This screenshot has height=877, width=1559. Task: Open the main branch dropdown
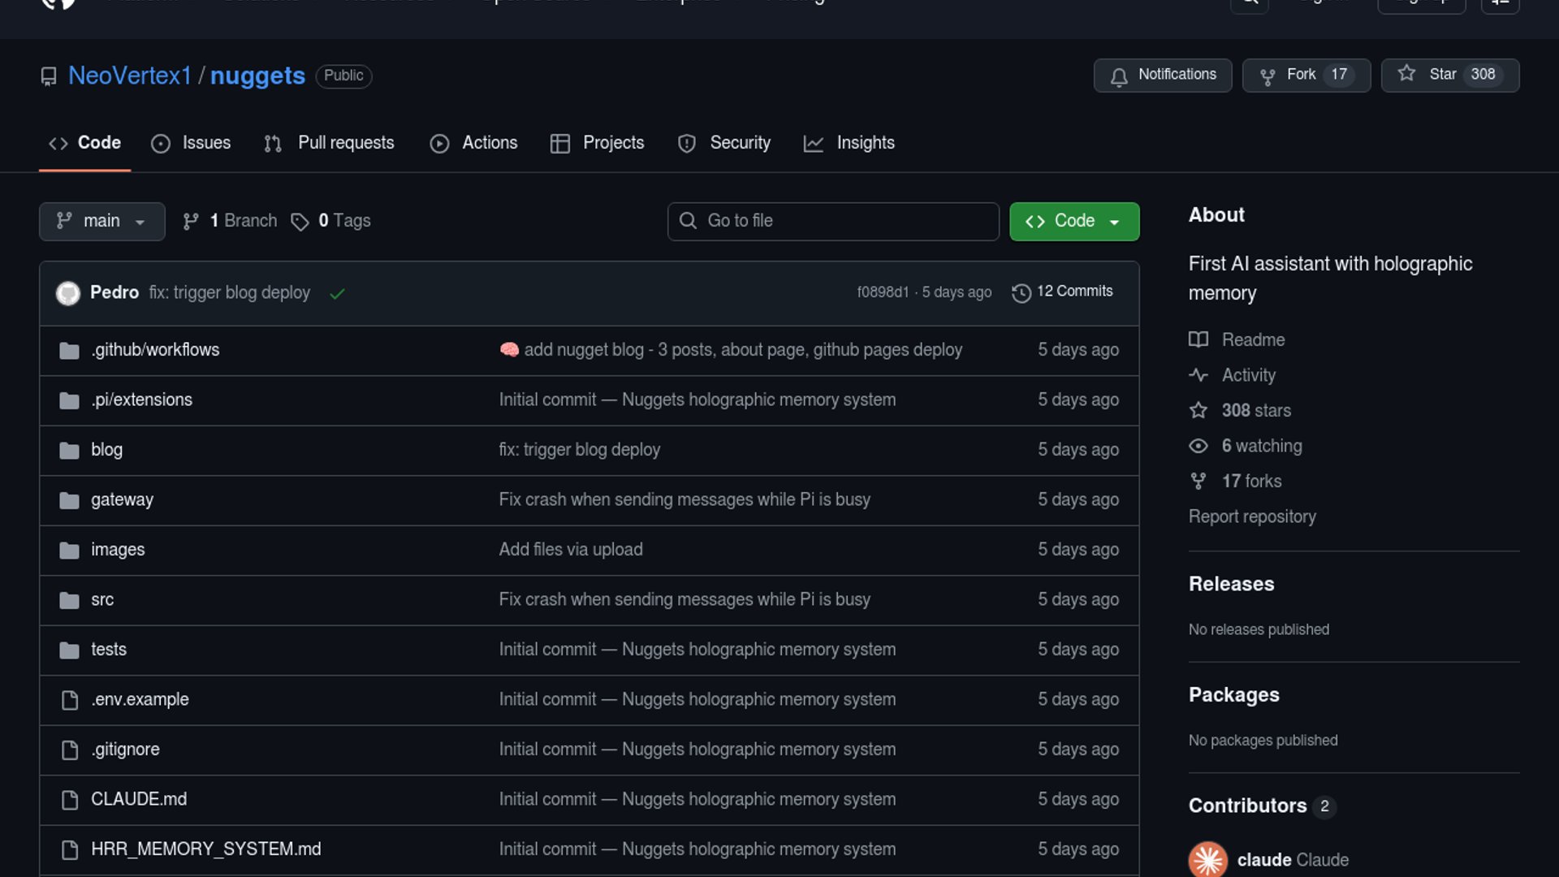(x=101, y=221)
